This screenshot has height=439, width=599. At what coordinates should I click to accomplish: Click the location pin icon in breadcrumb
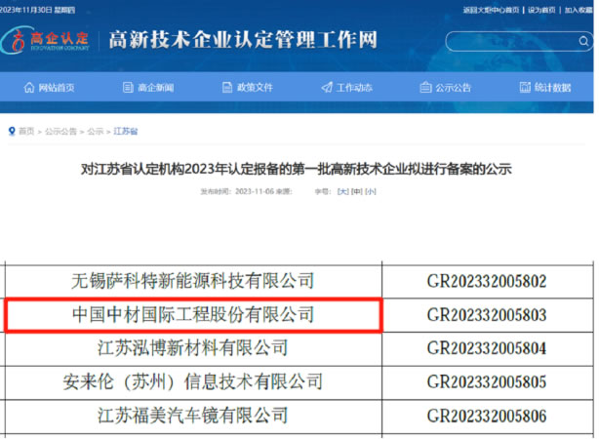pos(11,131)
